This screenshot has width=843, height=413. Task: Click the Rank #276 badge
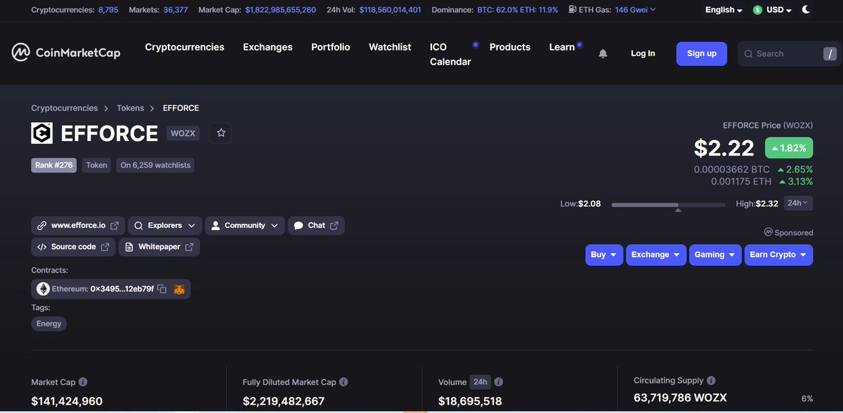54,165
